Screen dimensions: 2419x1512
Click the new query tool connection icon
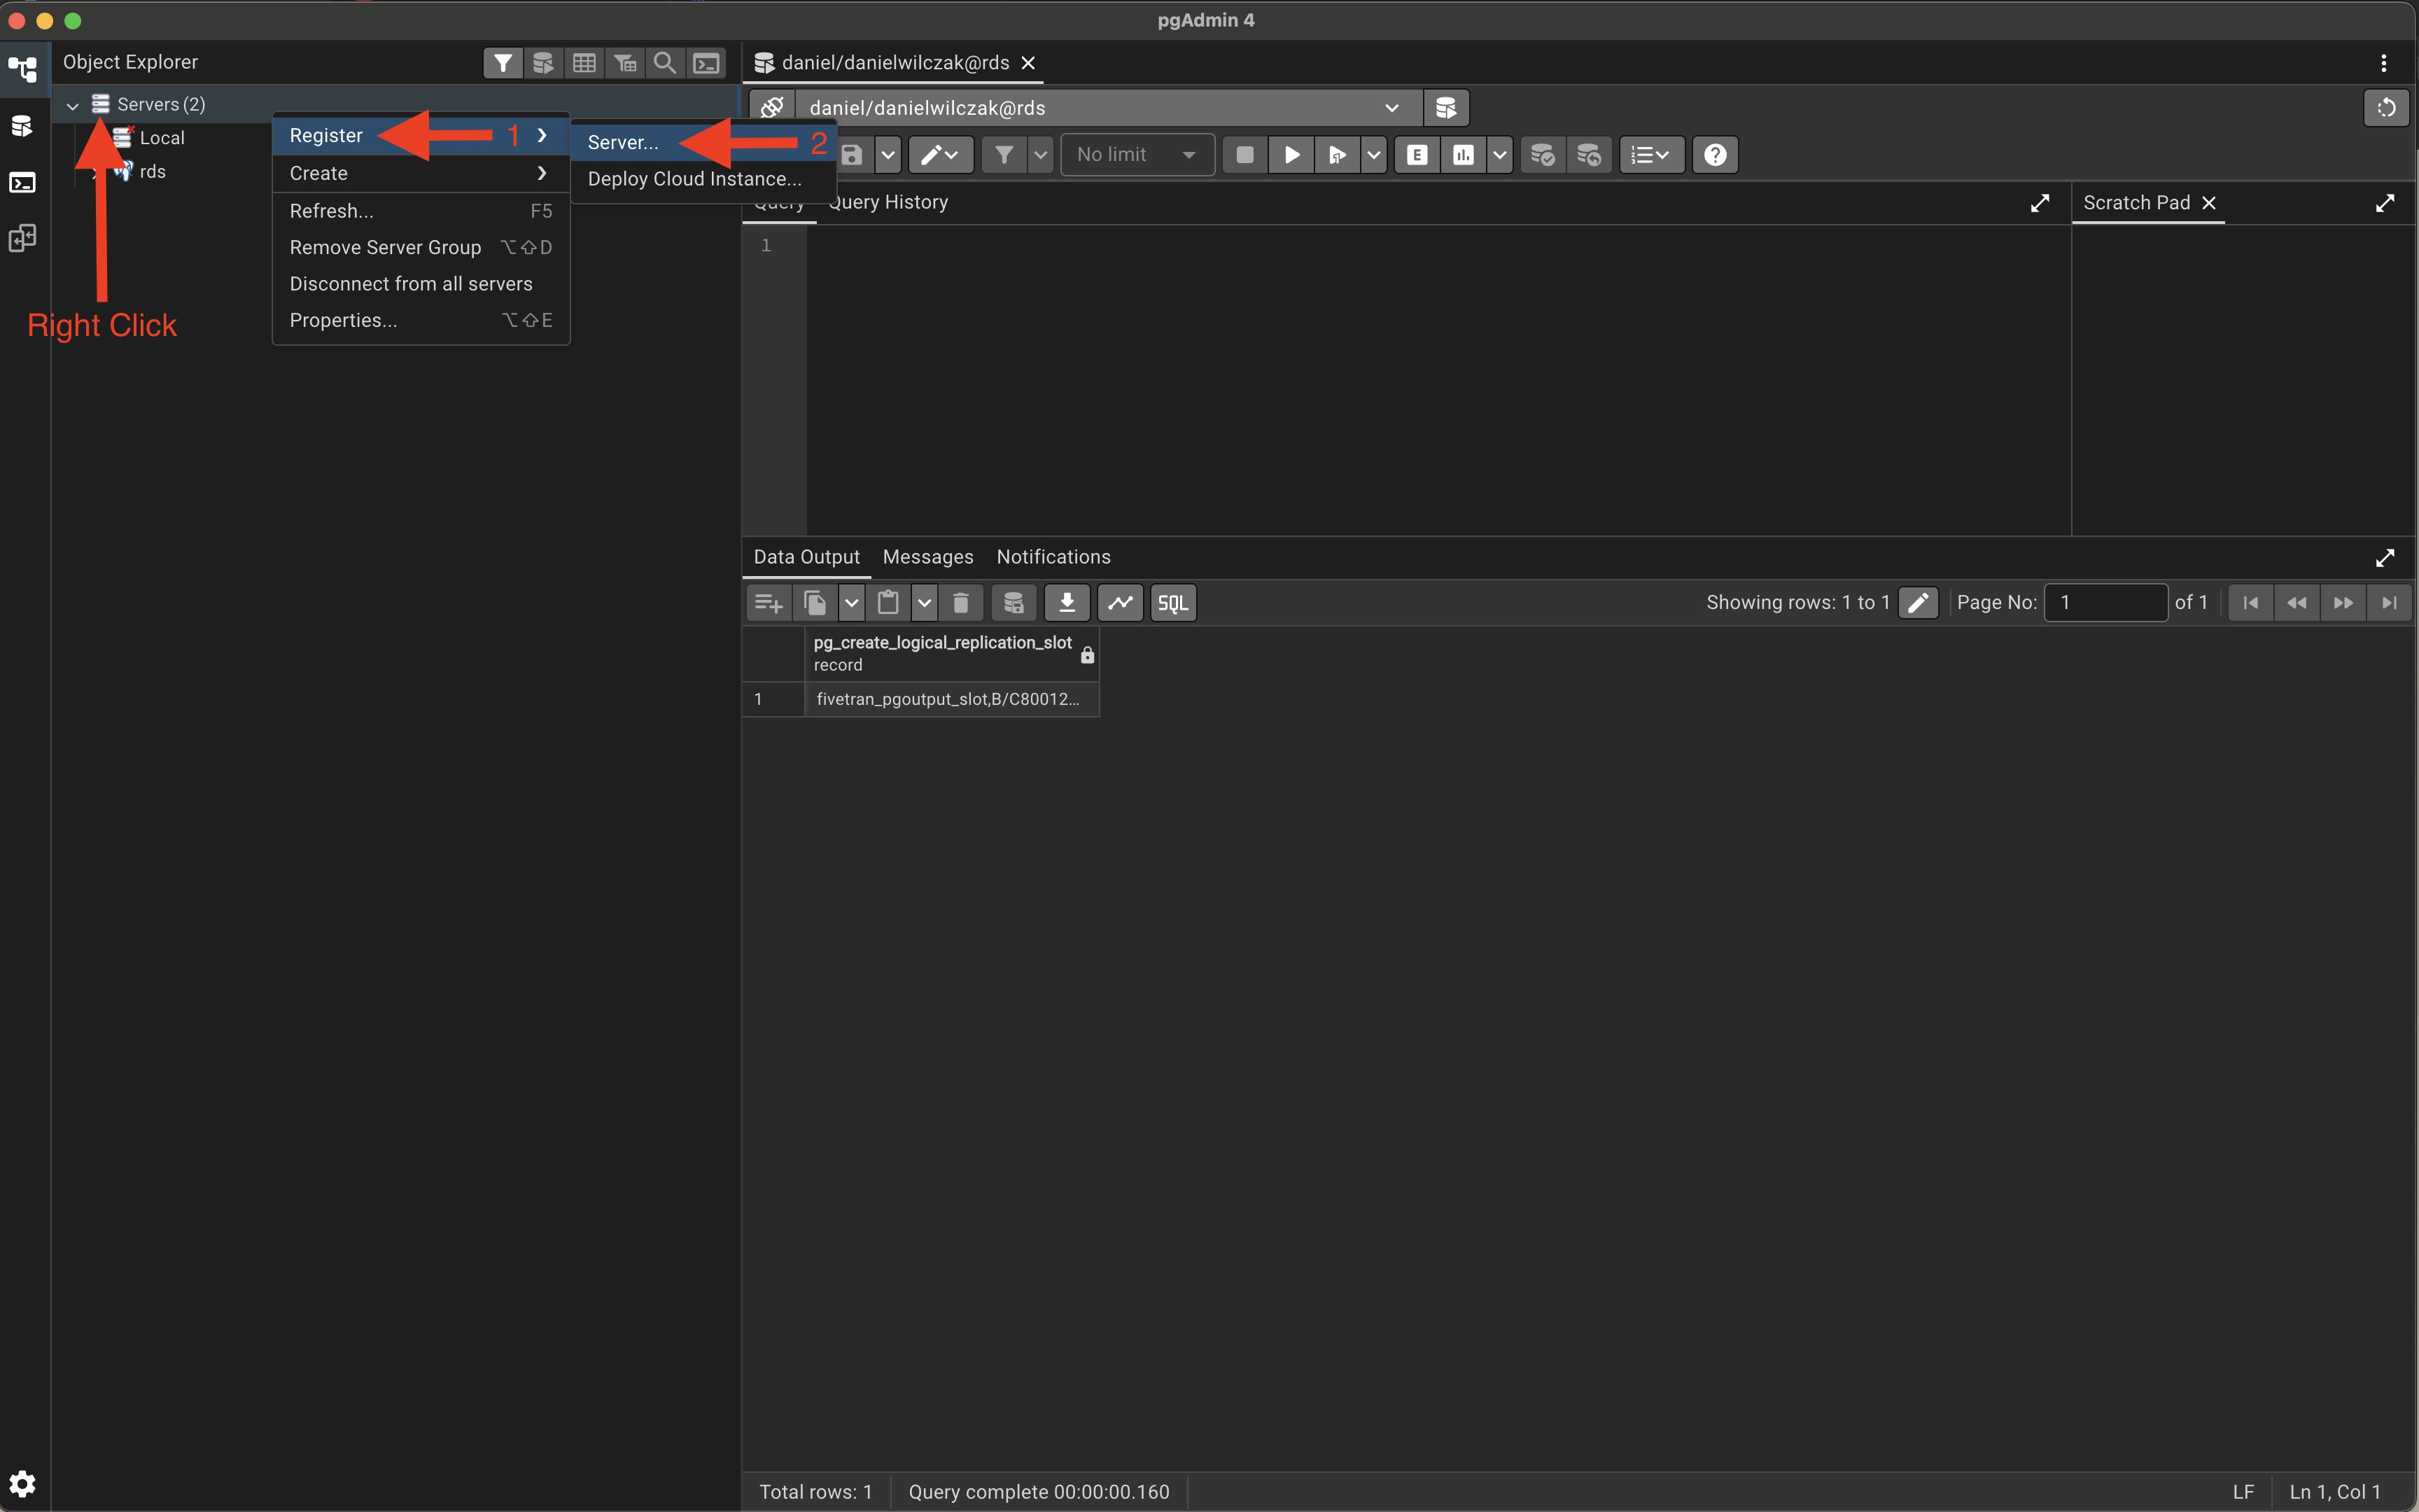coord(1445,108)
